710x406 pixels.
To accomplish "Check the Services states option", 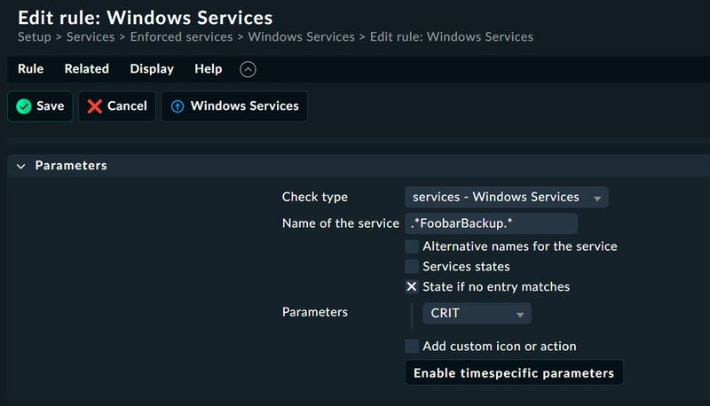I will tap(412, 267).
